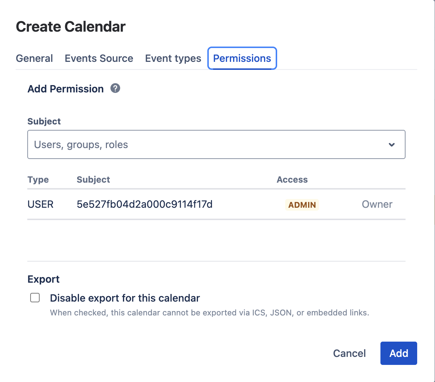Enable the calendar export disable option
435x382 pixels.
35,297
